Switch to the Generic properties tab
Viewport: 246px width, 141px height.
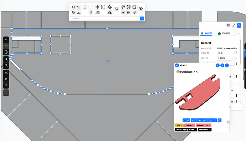tap(206, 33)
